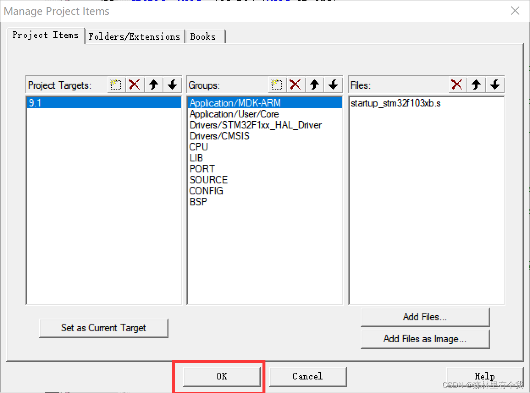The width and height of the screenshot is (530, 393).
Task: Click the Add Files... button
Action: (425, 317)
